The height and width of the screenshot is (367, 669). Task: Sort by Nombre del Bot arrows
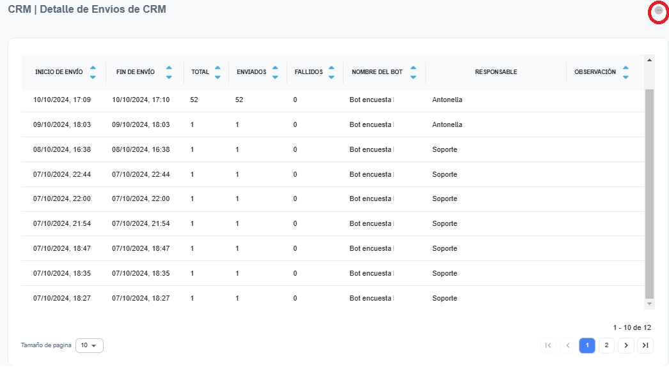413,72
